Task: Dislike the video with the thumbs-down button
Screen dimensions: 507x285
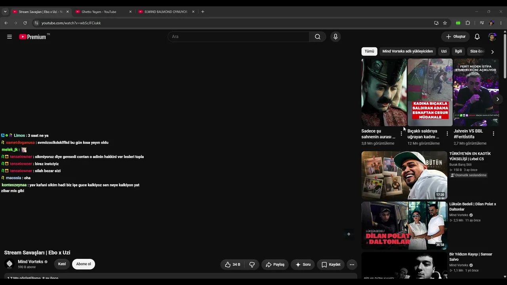Action: tap(252, 264)
